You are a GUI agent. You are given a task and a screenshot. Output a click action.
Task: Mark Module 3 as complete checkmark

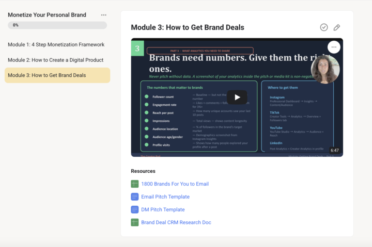324,27
